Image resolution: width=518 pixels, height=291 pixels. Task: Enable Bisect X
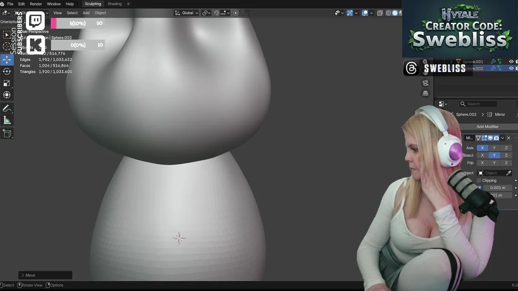[482, 155]
